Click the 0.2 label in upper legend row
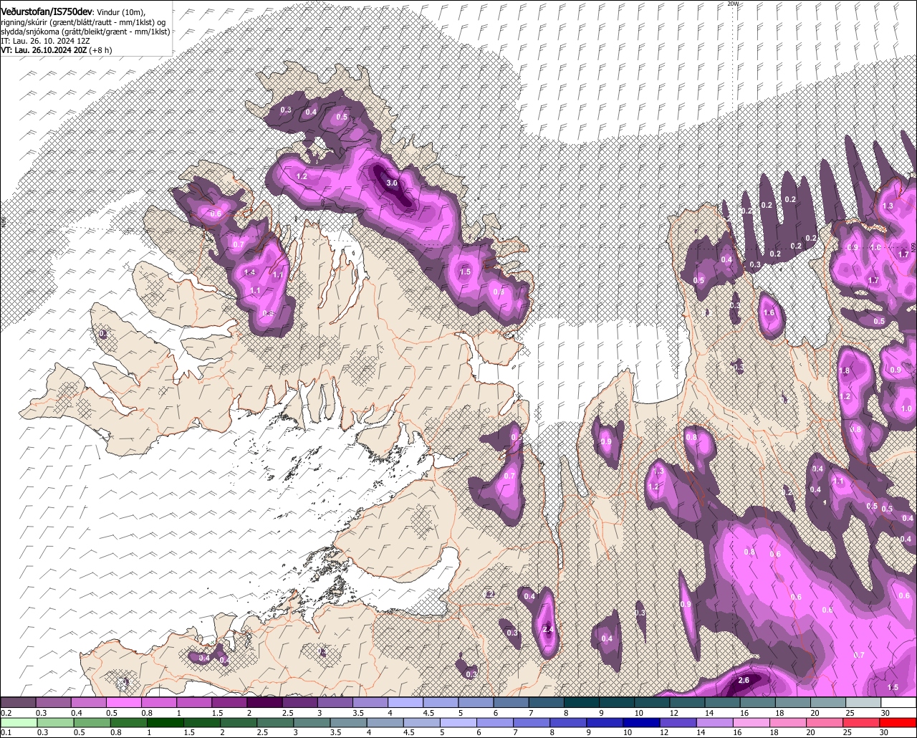The image size is (917, 738). click(x=6, y=713)
